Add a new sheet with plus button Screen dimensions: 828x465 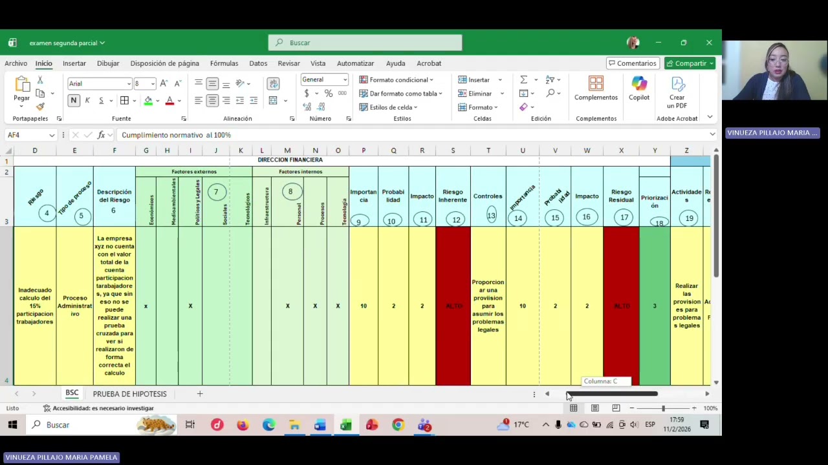click(x=200, y=394)
